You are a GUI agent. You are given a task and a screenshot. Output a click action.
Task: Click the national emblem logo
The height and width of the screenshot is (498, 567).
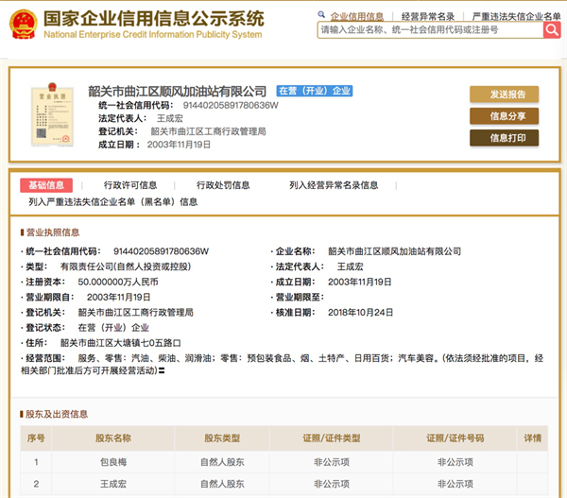[x=24, y=25]
